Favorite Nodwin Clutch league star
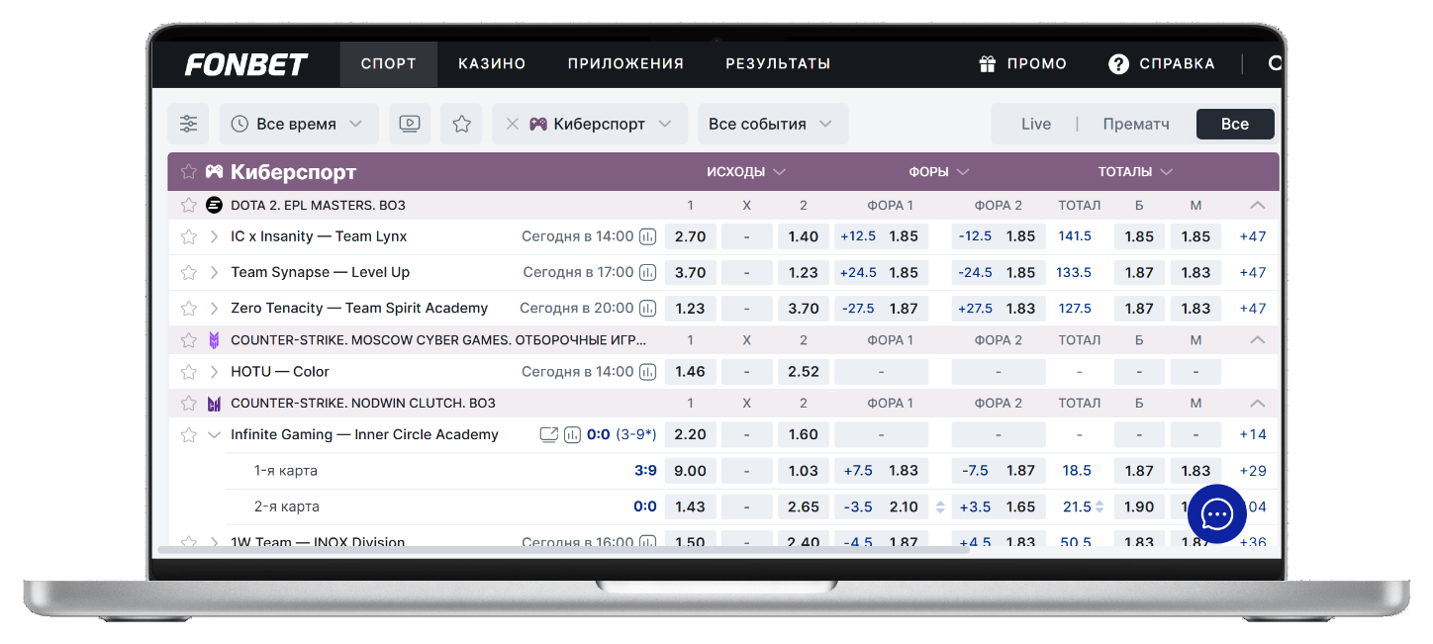Image resolution: width=1433 pixels, height=644 pixels. point(188,404)
